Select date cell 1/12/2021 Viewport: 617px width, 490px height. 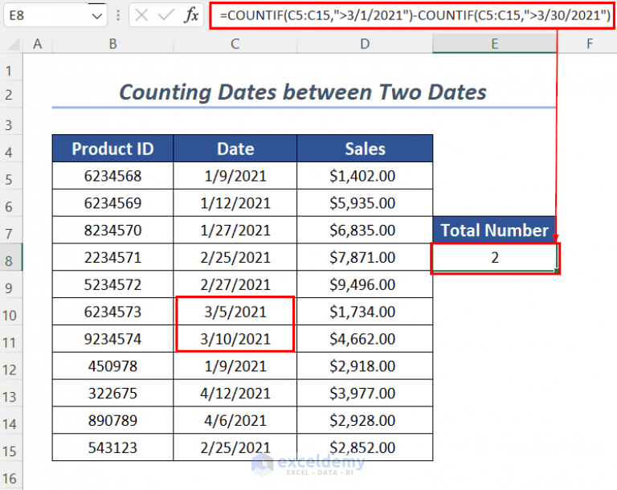click(235, 202)
